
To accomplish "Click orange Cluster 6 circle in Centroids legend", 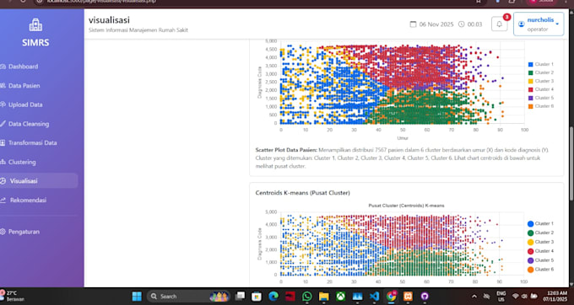I will (x=530, y=270).
